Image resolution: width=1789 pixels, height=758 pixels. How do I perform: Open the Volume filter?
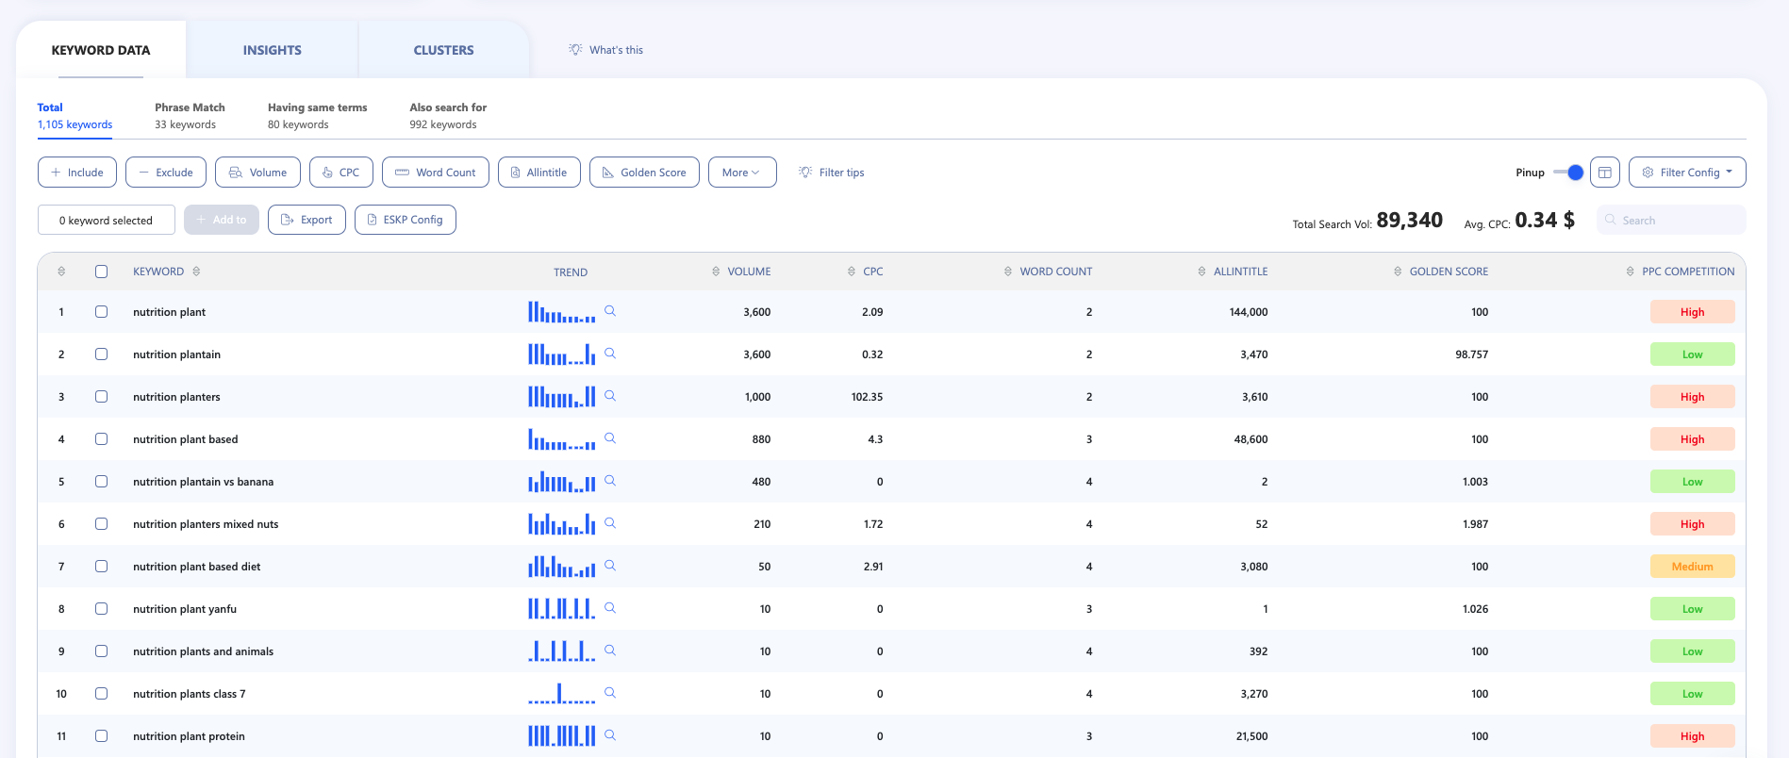257,173
